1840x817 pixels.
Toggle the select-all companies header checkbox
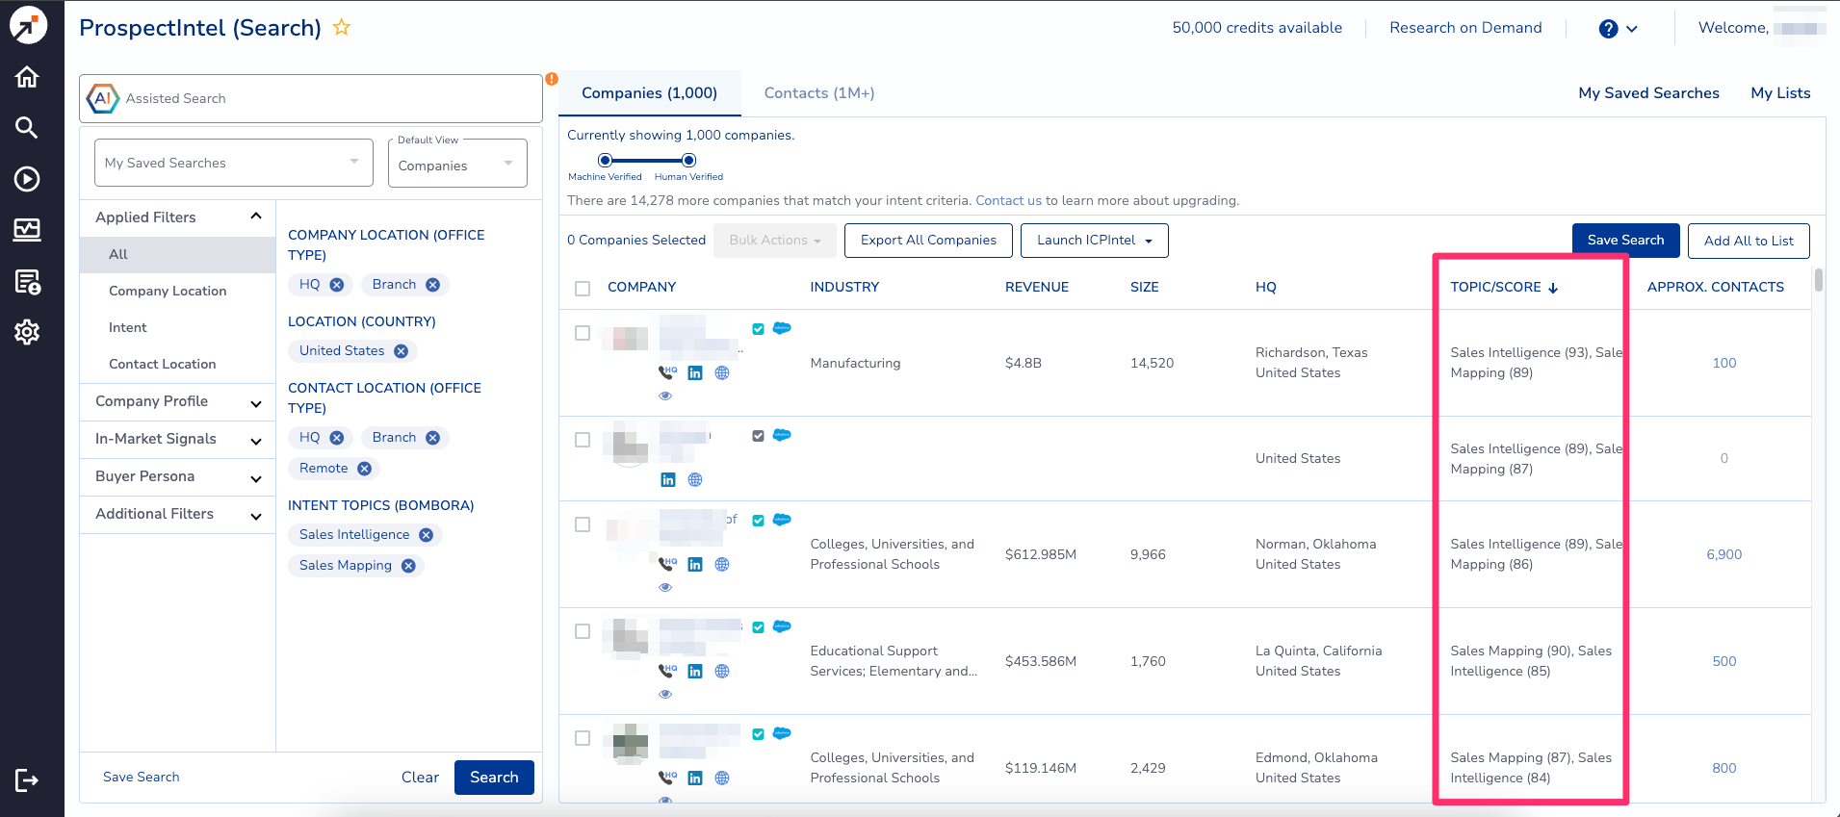pyautogui.click(x=583, y=288)
